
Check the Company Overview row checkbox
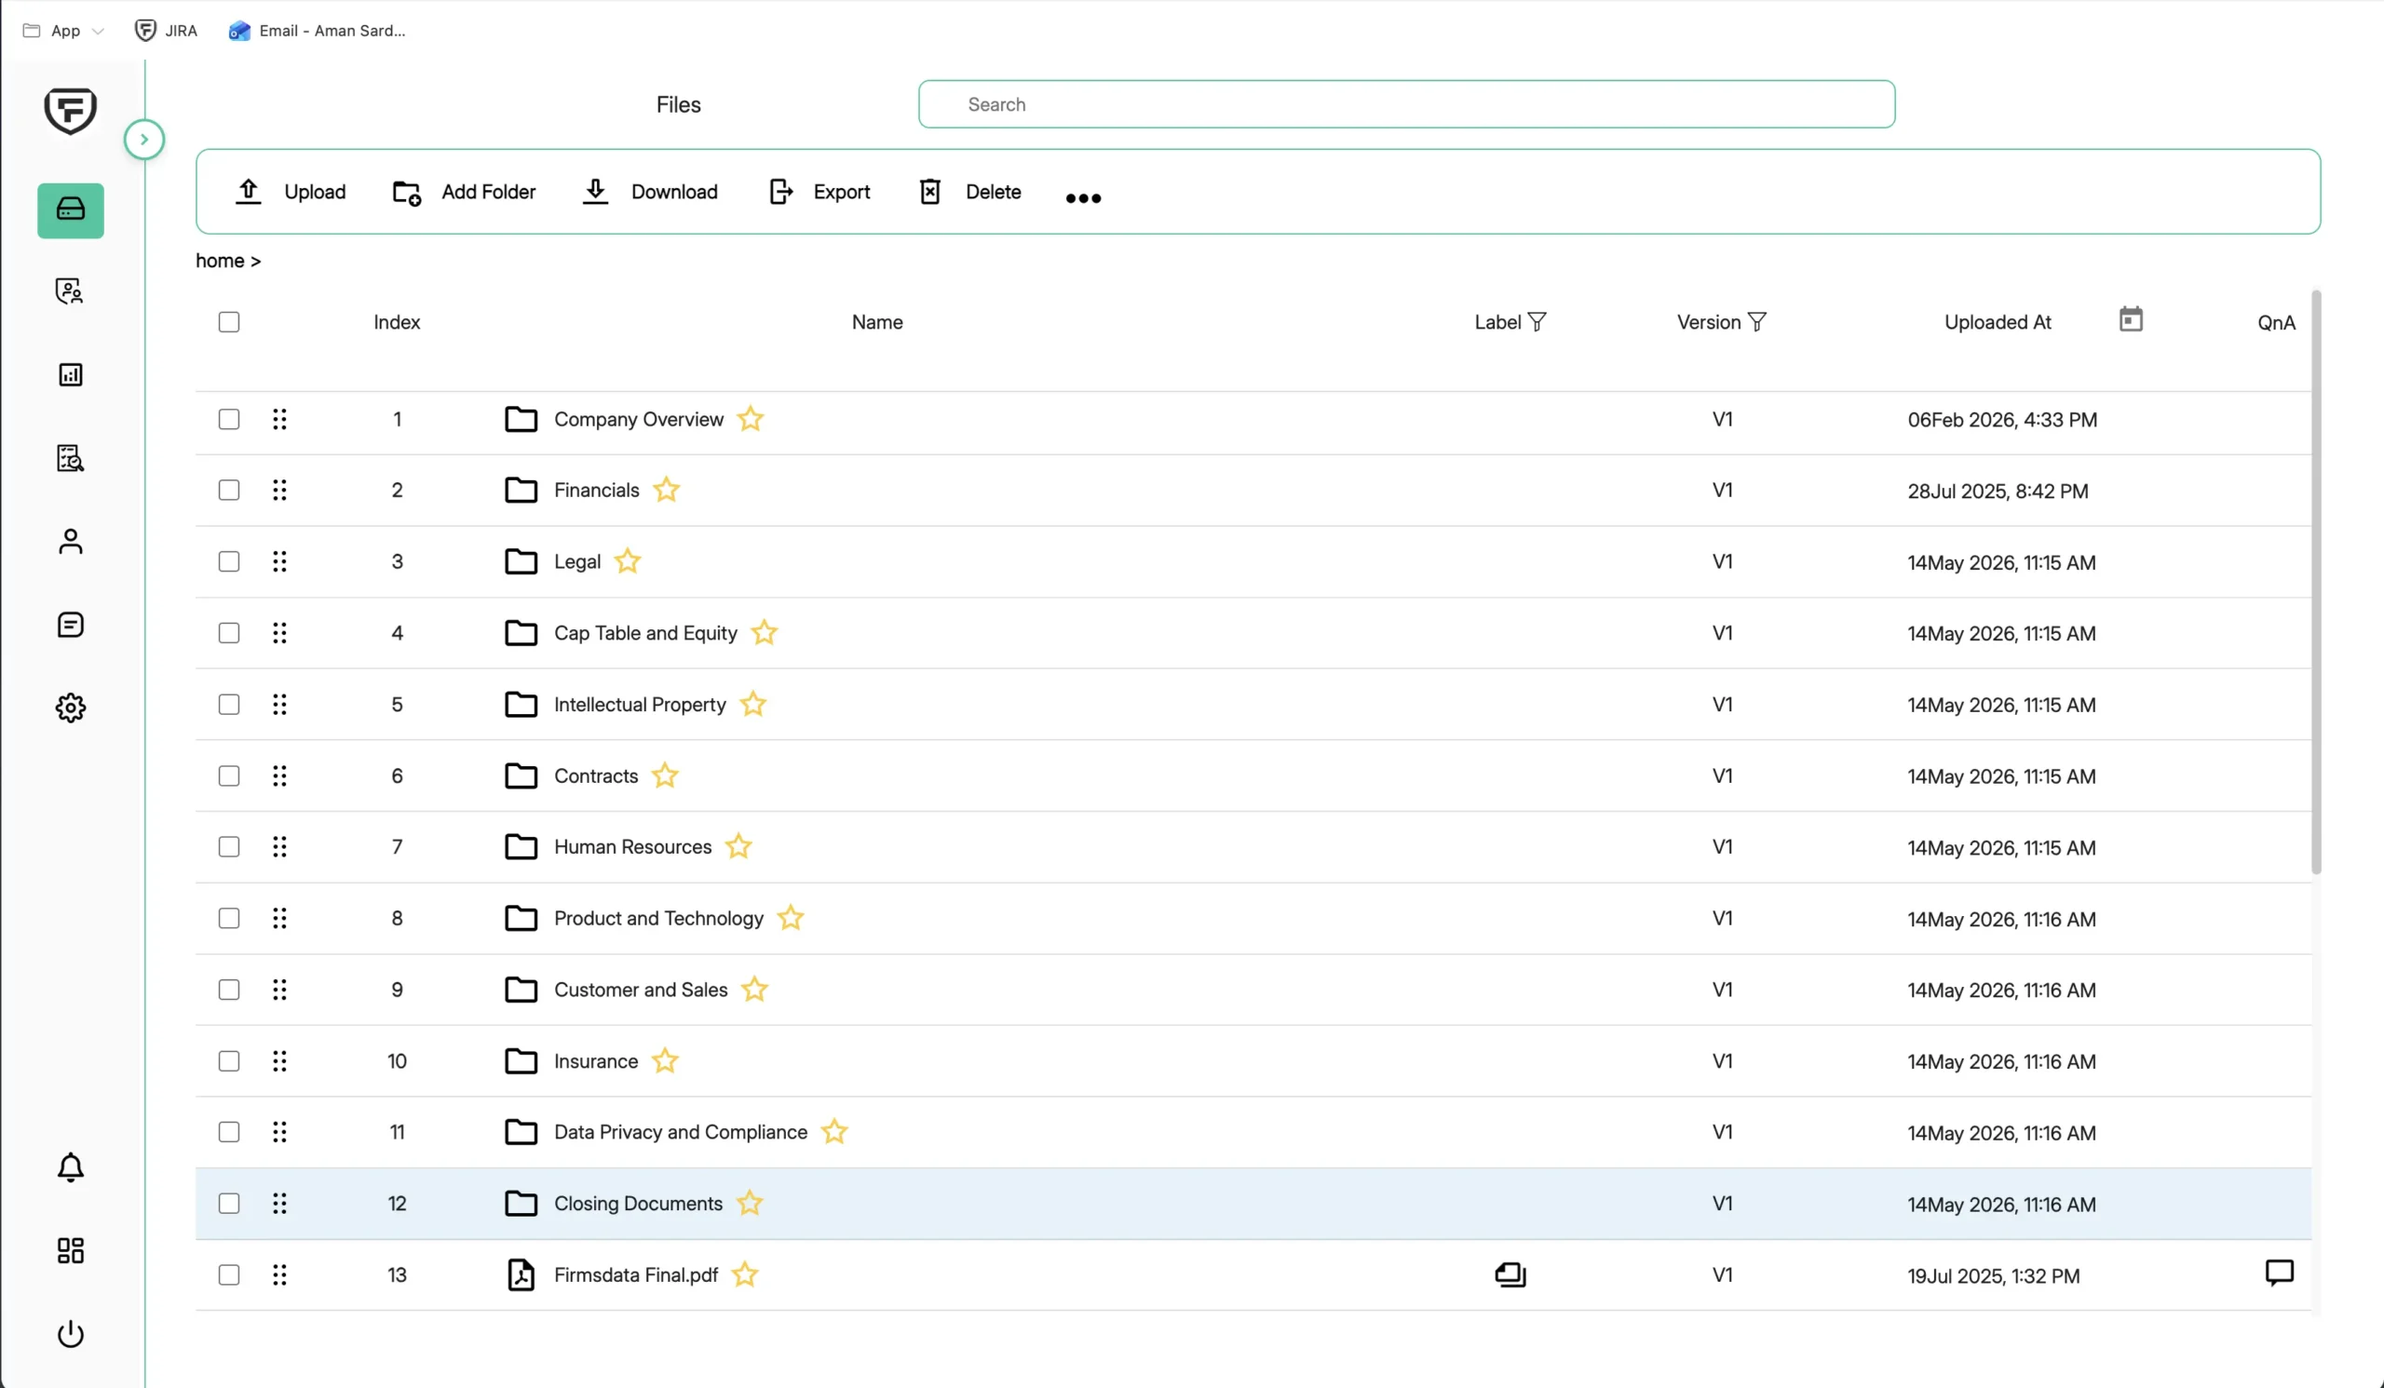coord(229,419)
